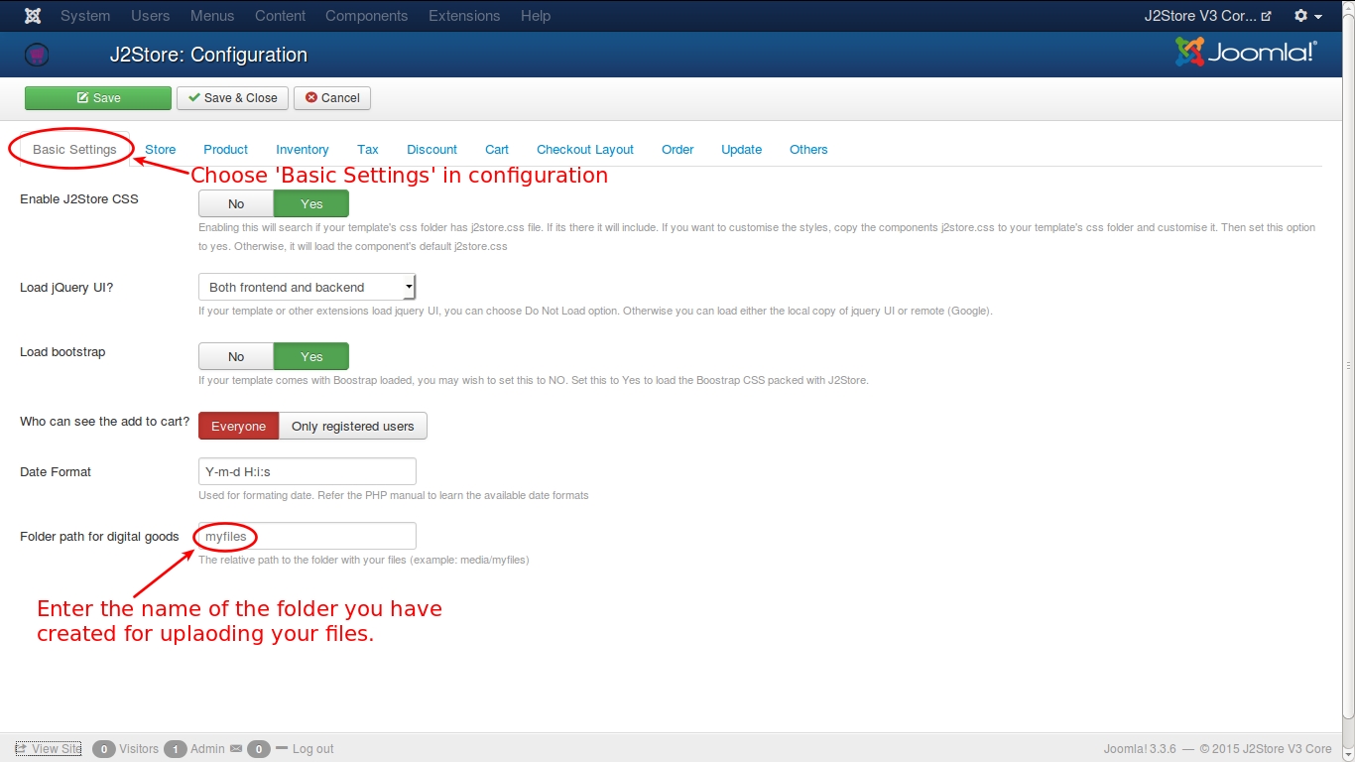Image resolution: width=1355 pixels, height=762 pixels.
Task: Click the Cancel button
Action: tap(332, 98)
